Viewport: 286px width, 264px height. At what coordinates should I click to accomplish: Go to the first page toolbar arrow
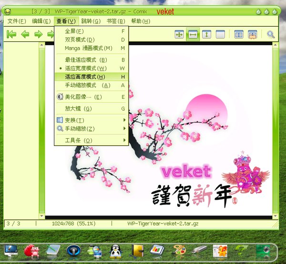(x=11, y=34)
